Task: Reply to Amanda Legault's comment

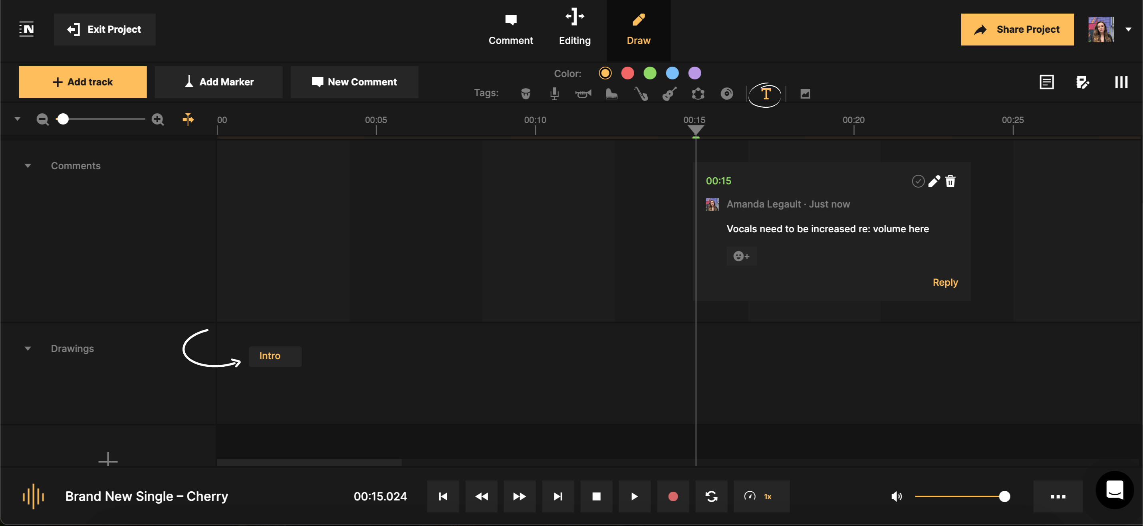Action: 945,282
